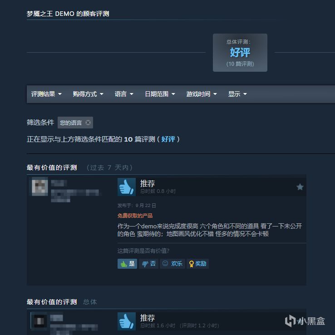Image resolution: width=335 pixels, height=335 pixels.
Task: Open the 购得方式 dropdown
Action: 88,94
